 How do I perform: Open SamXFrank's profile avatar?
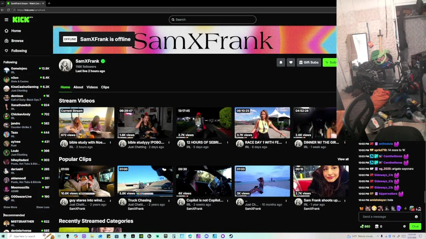tap(66, 65)
